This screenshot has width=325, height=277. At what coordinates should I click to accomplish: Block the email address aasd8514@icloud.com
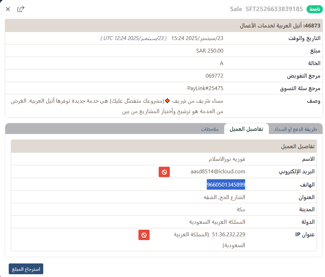click(164, 172)
